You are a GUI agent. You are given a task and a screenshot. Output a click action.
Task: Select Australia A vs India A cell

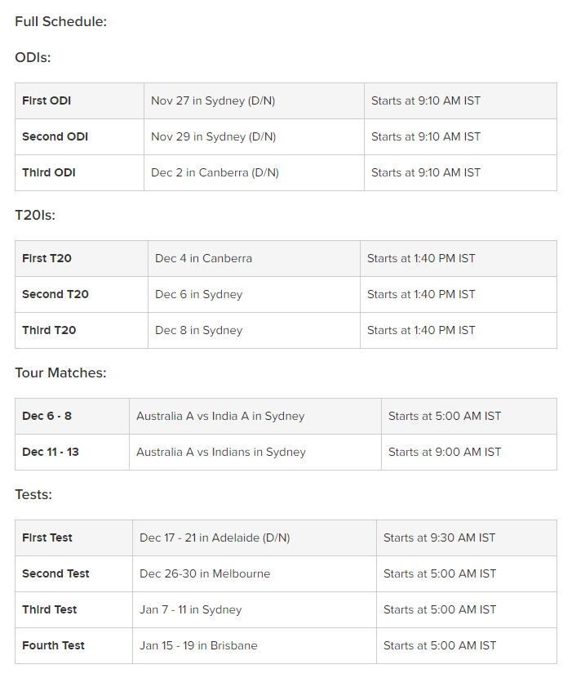click(220, 417)
